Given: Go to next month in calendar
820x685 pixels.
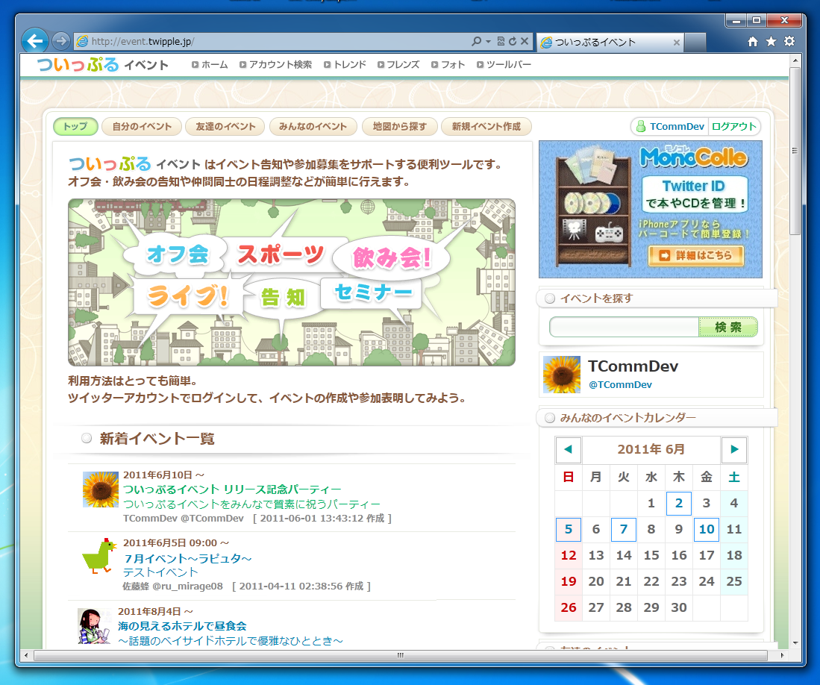Looking at the screenshot, I should click(734, 450).
